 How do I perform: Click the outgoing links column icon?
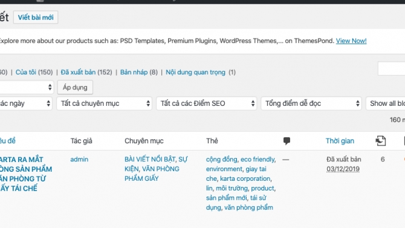coord(380,141)
